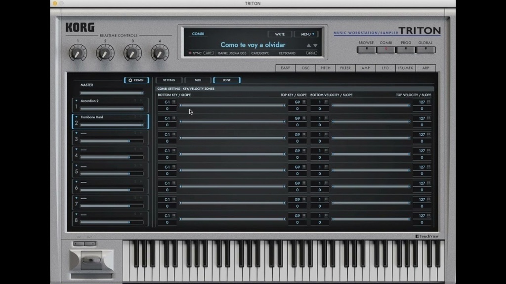Step to the previous combi with up arrow

coord(308,45)
